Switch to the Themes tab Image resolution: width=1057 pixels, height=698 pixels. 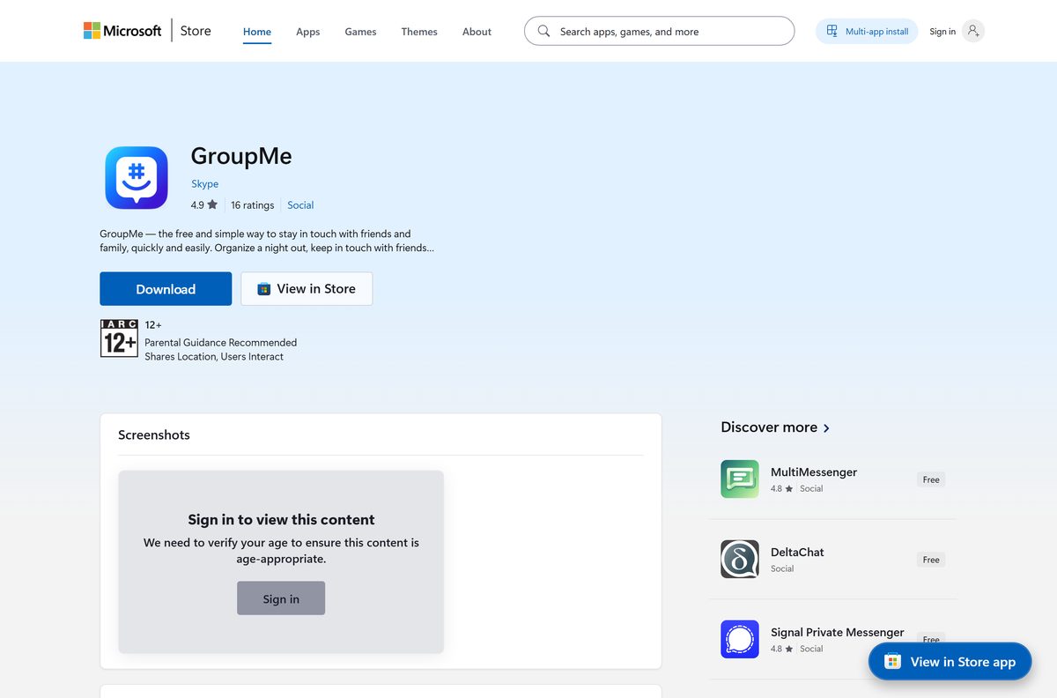pyautogui.click(x=419, y=32)
